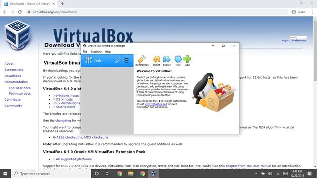Image resolution: width=317 pixels, height=178 pixels.
Task: Open a new Chrome tab
Action: (63, 4)
